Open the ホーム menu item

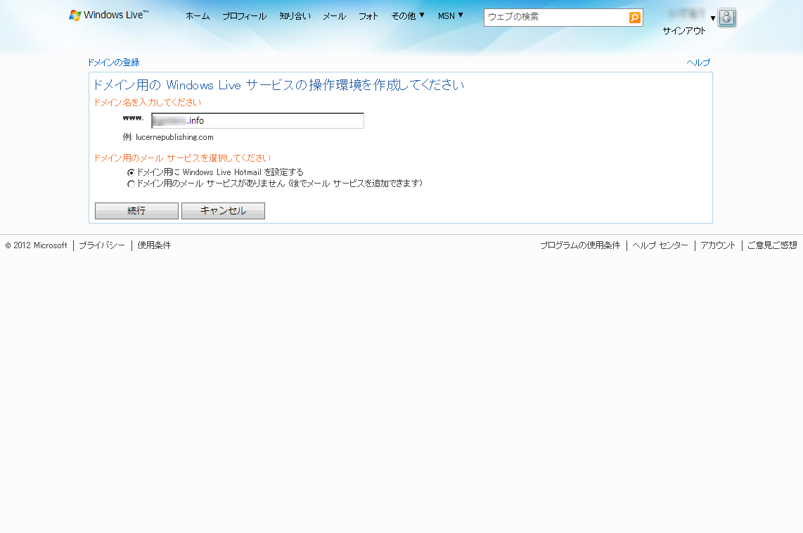[x=198, y=16]
